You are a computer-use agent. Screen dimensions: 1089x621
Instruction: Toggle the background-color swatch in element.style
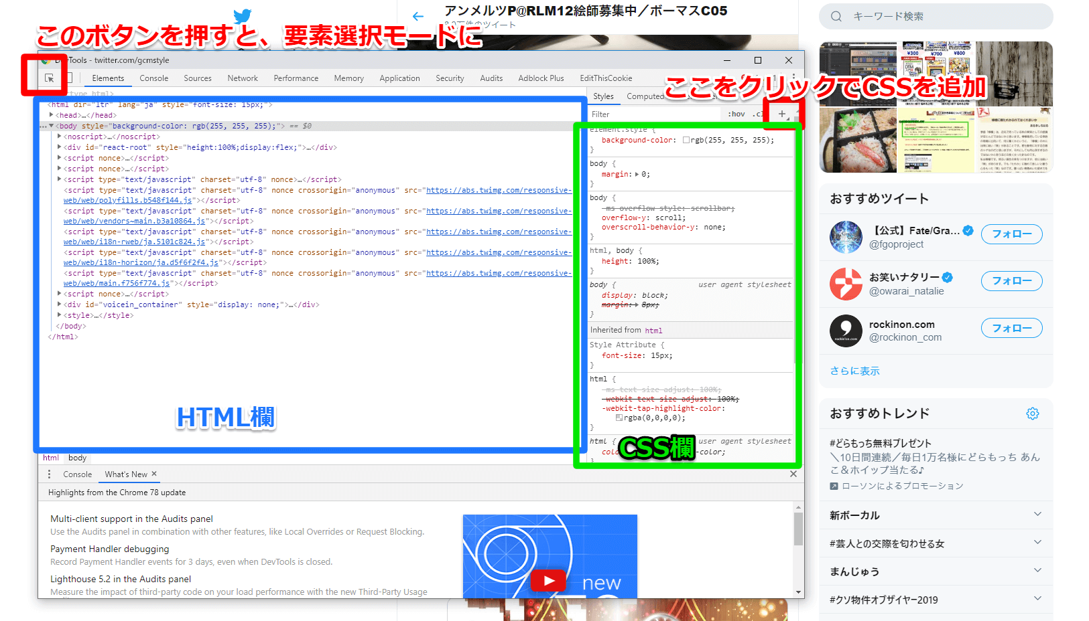pyautogui.click(x=686, y=140)
